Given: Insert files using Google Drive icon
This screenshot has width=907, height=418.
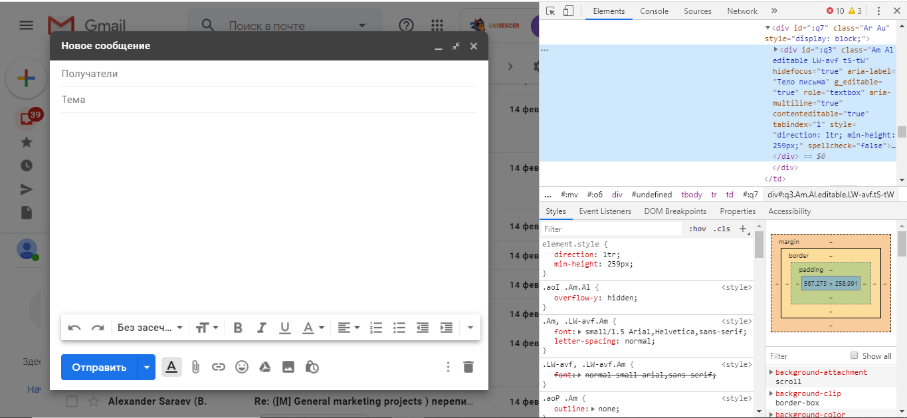Looking at the screenshot, I should click(264, 367).
